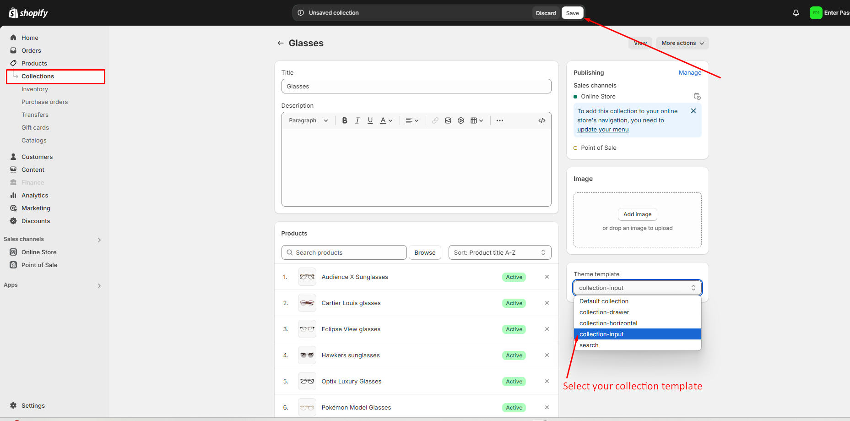Open Purchase orders

click(x=44, y=102)
